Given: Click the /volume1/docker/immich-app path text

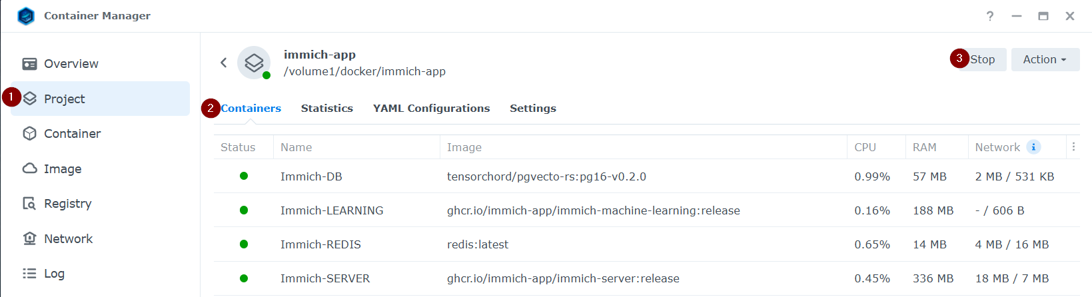Looking at the screenshot, I should click(364, 71).
